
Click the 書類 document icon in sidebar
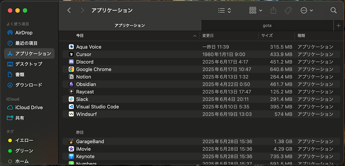pos(10,75)
